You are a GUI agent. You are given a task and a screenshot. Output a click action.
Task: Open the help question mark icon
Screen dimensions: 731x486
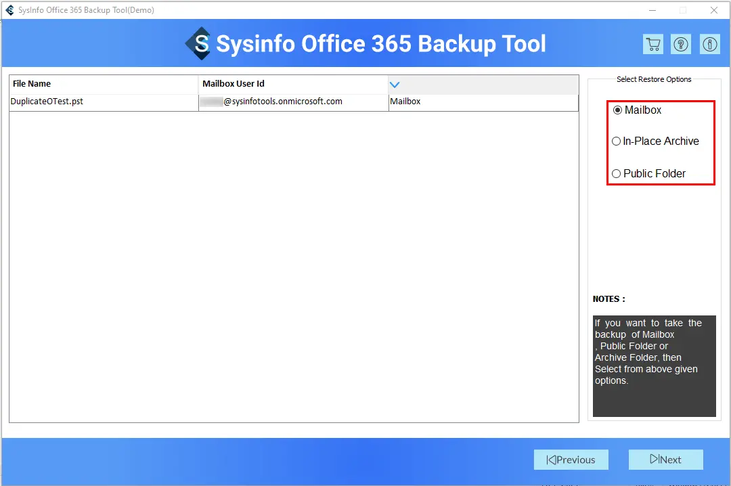681,44
